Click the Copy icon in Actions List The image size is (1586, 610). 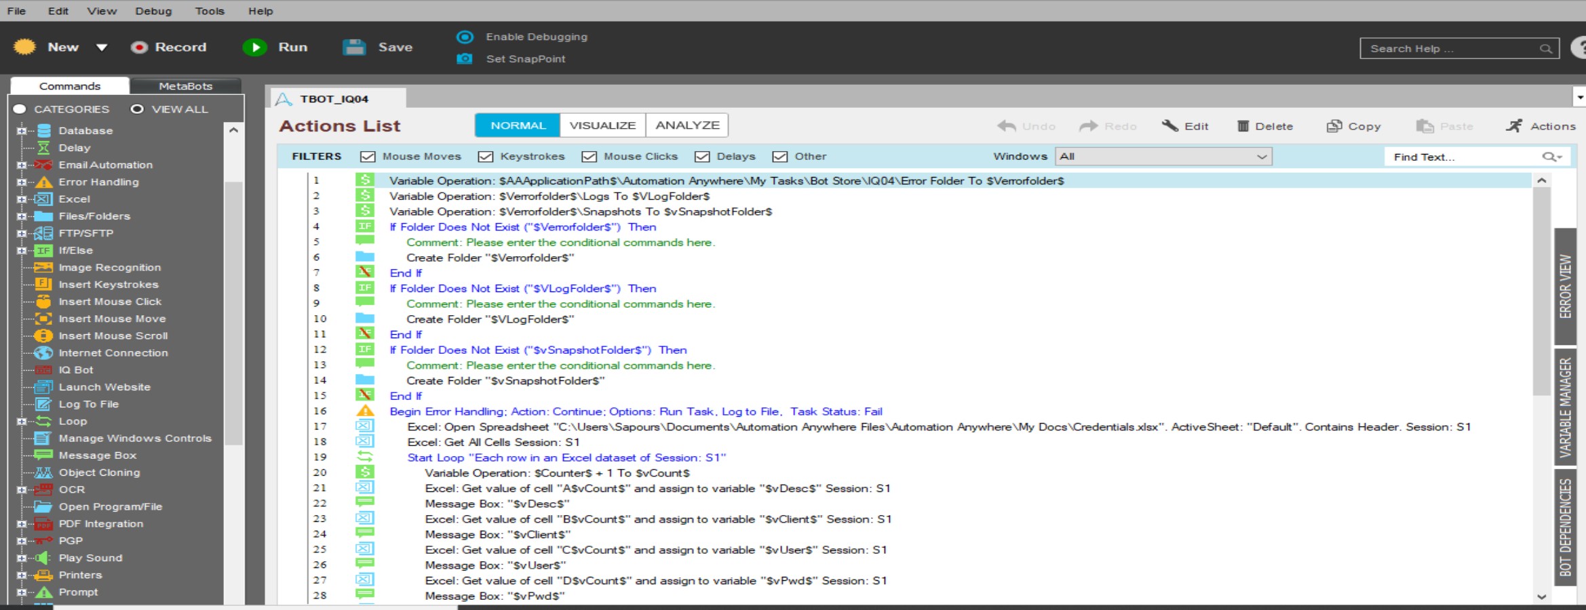[1334, 126]
